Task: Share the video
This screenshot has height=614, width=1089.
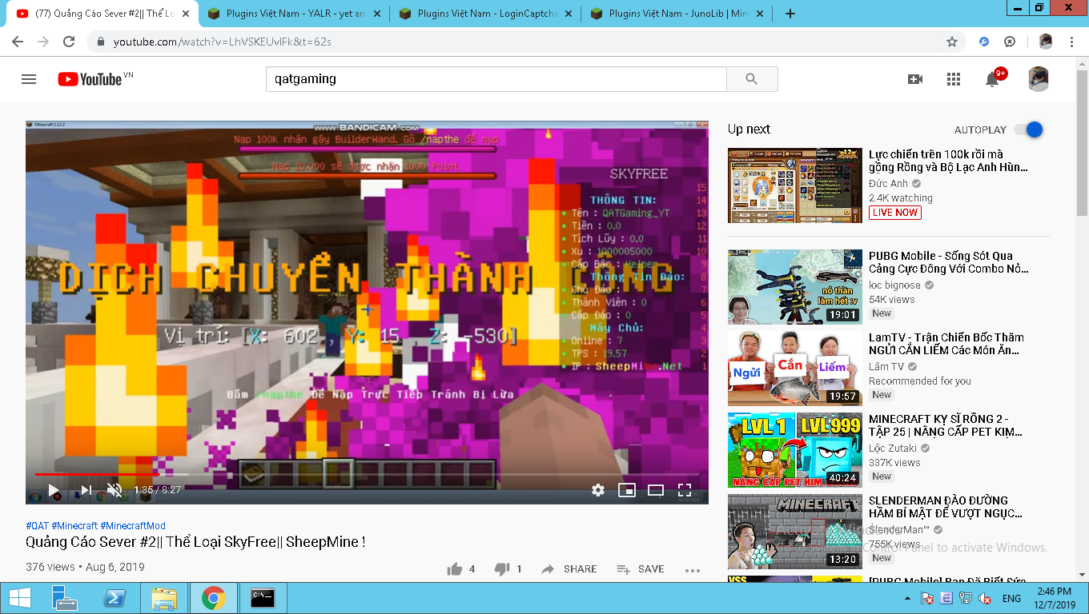Action: pos(569,569)
